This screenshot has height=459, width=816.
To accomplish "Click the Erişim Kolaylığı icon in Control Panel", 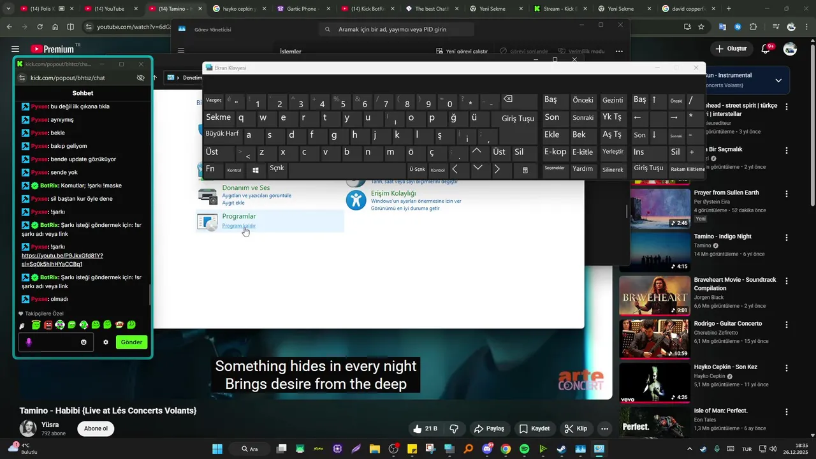I will coord(356,200).
